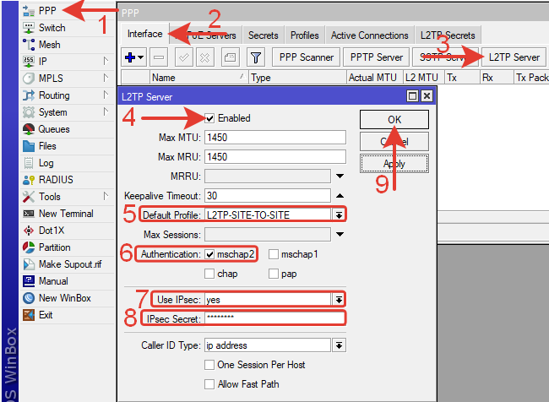Click the X Disable toolbar icon
This screenshot has width=549, height=402.
pyautogui.click(x=205, y=57)
